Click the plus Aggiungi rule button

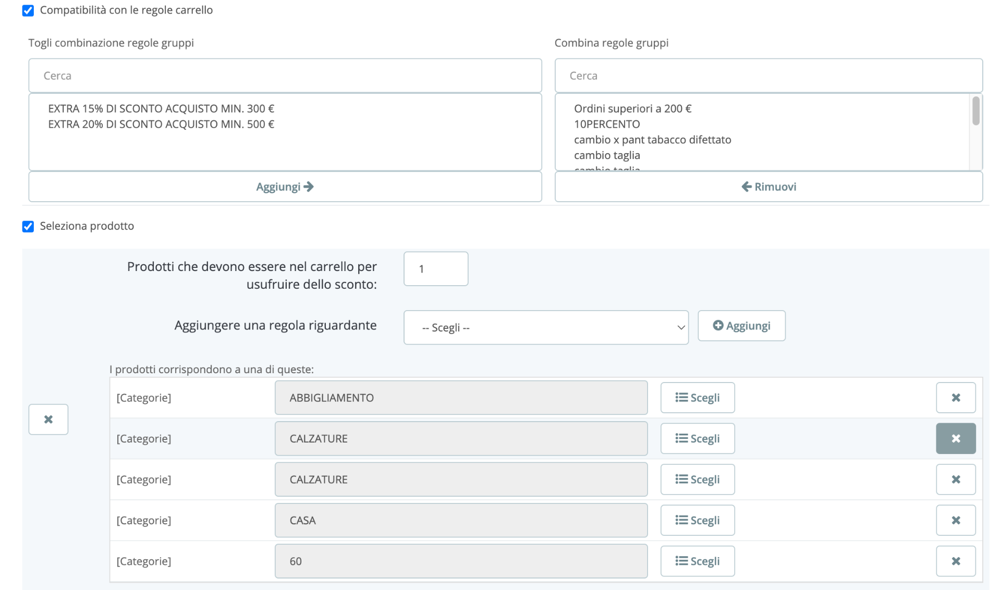[741, 326]
